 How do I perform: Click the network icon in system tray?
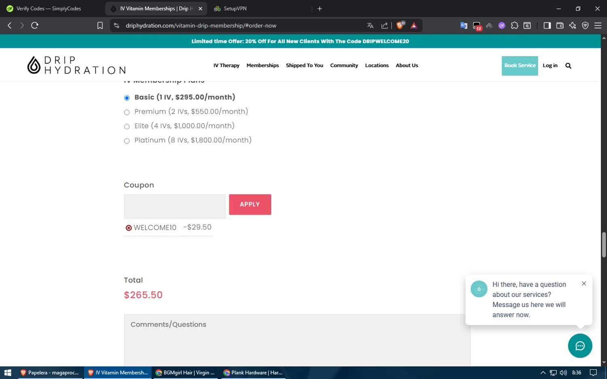tap(553, 373)
